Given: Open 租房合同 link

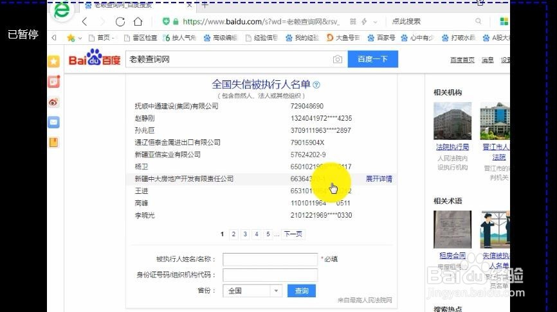Looking at the screenshot, I should click(452, 256).
